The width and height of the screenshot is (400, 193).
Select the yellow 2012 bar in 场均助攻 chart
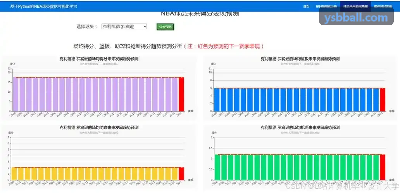(95, 174)
